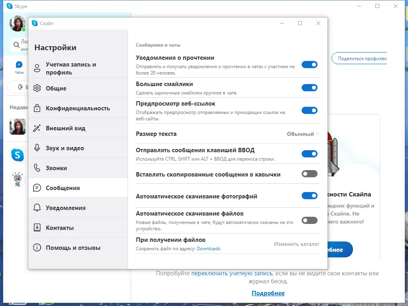Click переключить учетную запись link
408x306 pixels.
point(232,273)
